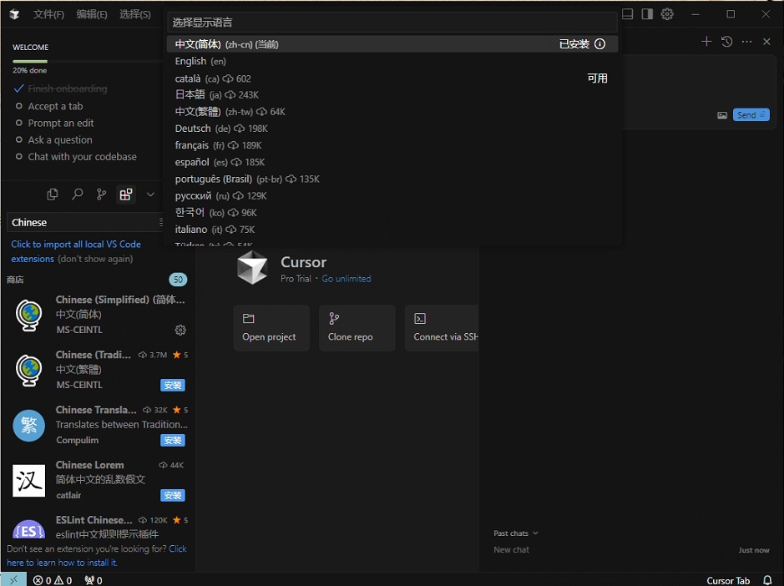
Task: Check the Accept a tab step circle
Action: 19,106
